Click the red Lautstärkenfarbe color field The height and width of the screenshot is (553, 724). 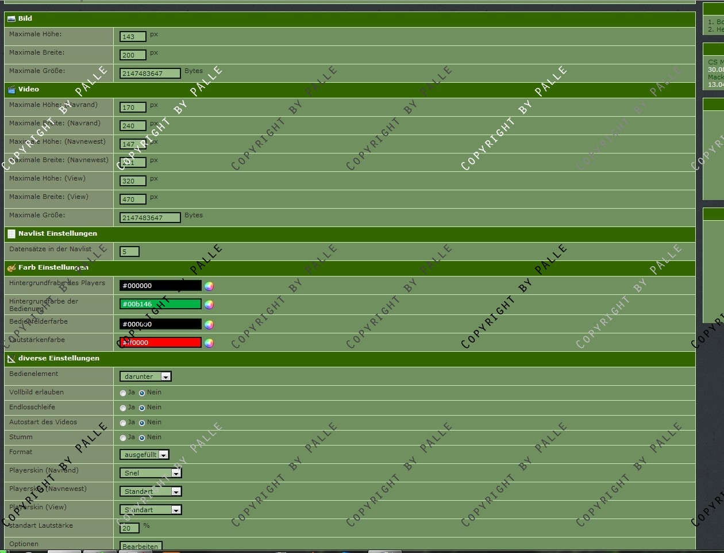point(160,343)
